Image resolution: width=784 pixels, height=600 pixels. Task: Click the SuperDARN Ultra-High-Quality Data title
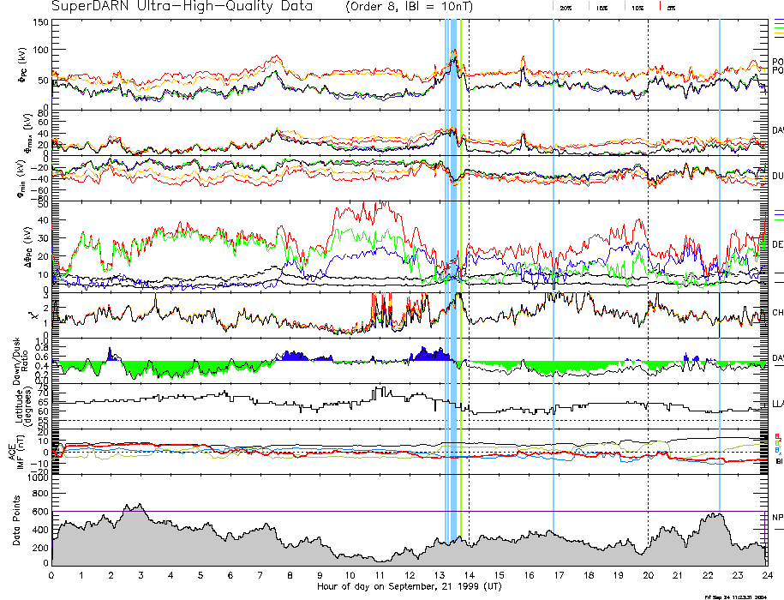(x=184, y=6)
